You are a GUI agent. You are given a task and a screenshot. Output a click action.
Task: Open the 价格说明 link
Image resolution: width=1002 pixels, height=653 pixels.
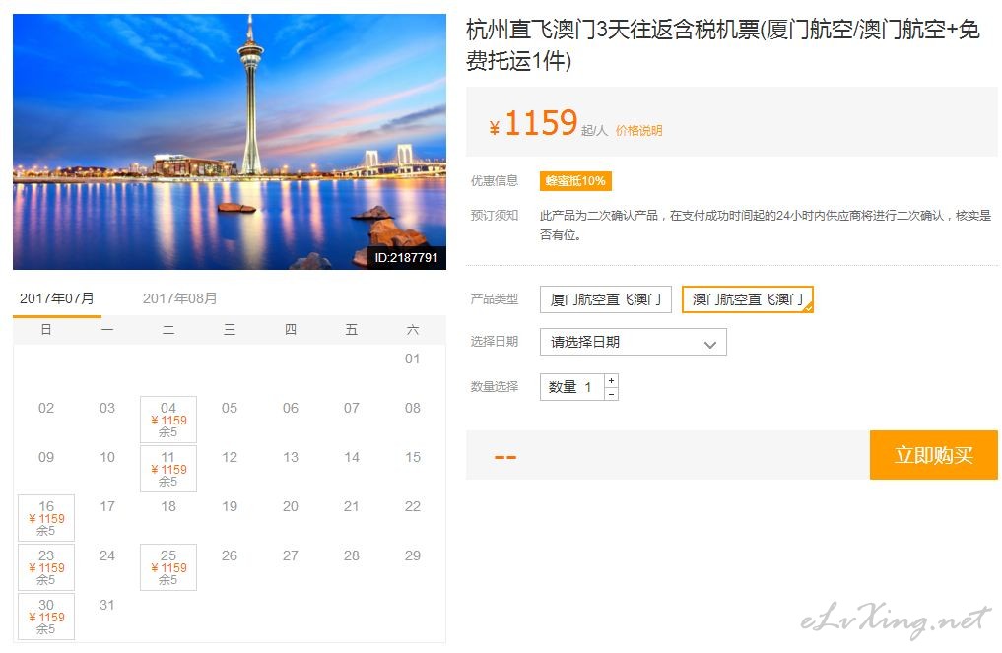tap(638, 131)
